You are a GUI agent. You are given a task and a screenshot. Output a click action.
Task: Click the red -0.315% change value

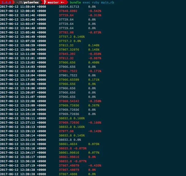pos(94,15)
